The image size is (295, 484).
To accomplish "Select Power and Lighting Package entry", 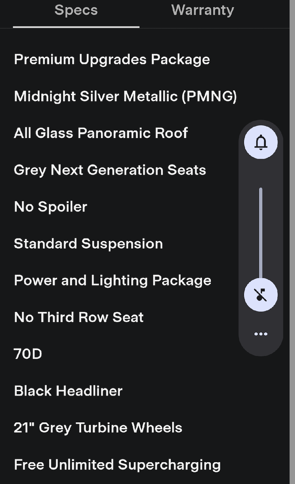I will (112, 280).
